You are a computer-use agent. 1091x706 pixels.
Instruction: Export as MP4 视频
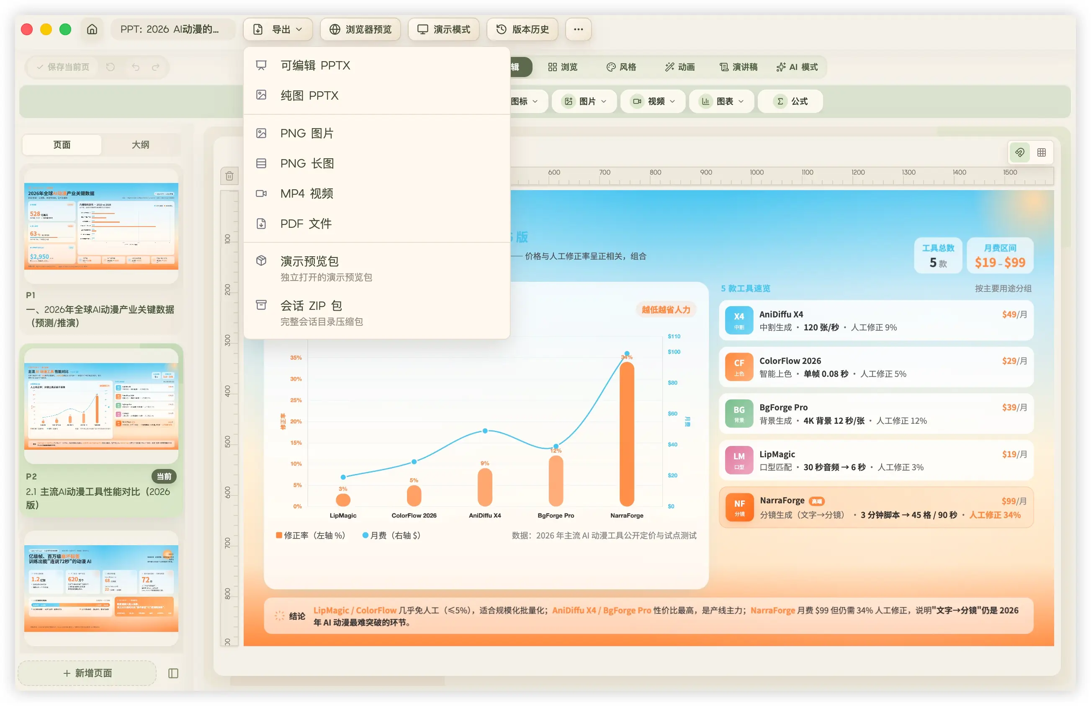[x=377, y=193]
